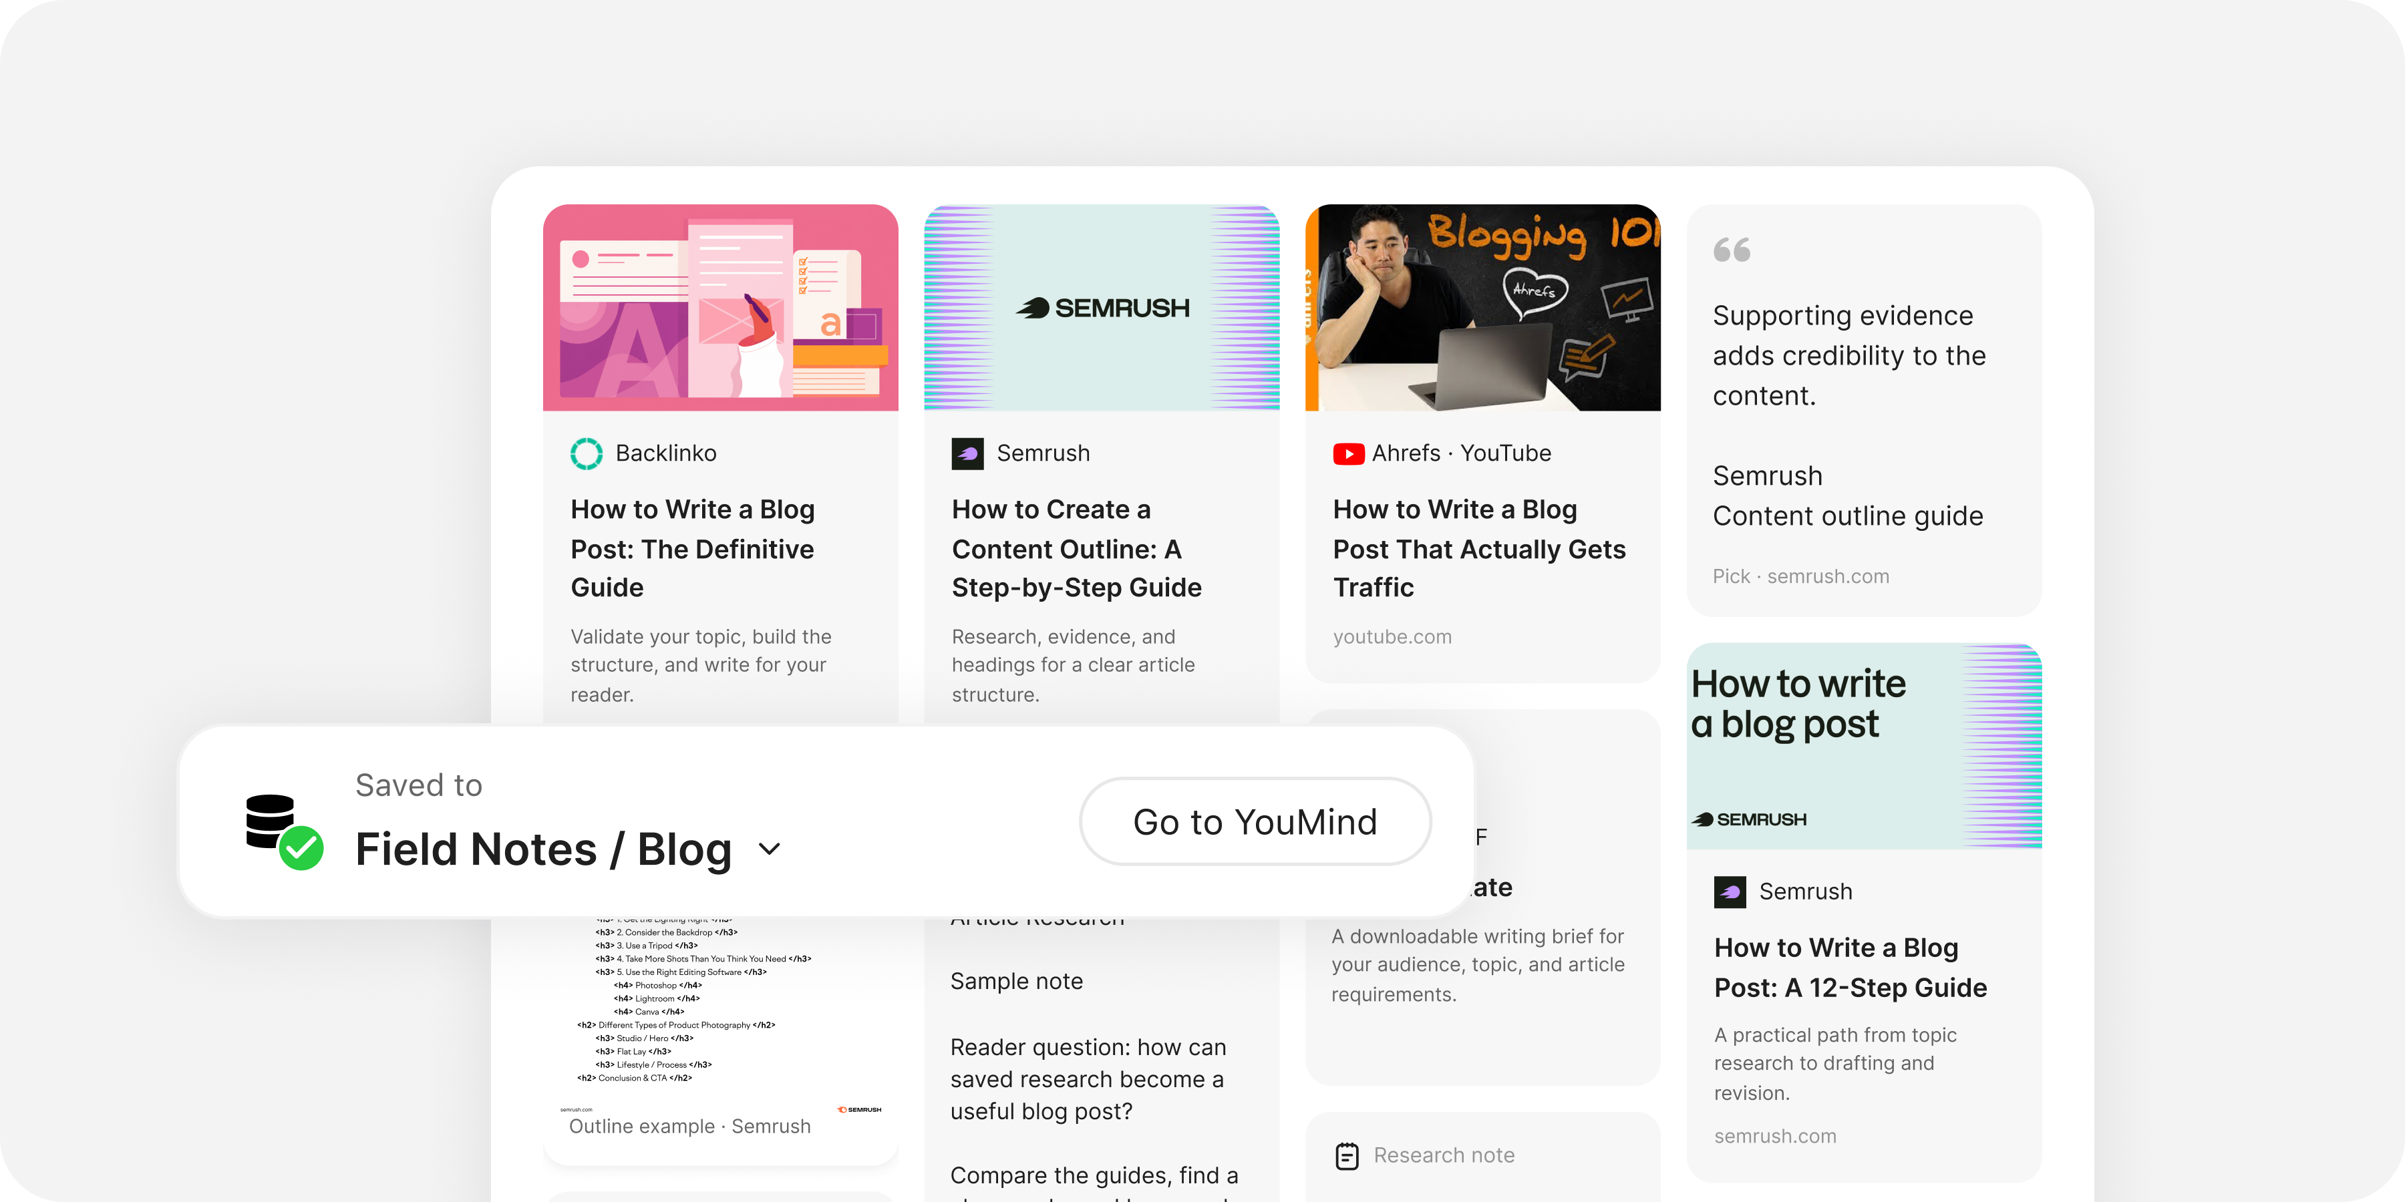Open the 'How to write a blog post' thumbnail

click(1863, 746)
